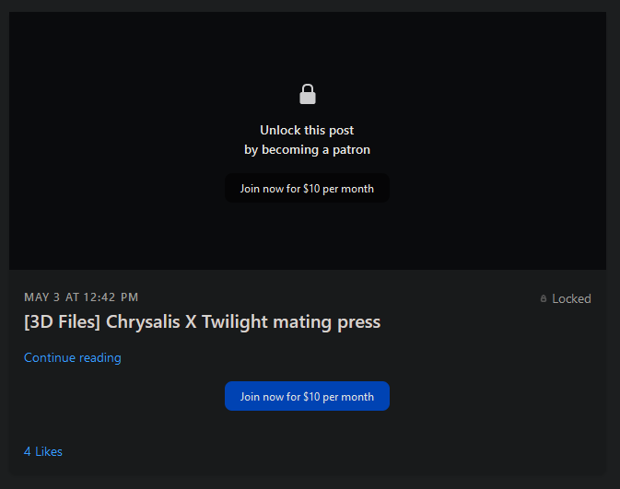
Task: View the "4 Likes" link
Action: click(x=43, y=451)
